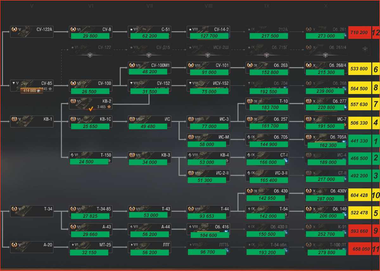Click the А-44 tier VII node

(x=149, y=229)
